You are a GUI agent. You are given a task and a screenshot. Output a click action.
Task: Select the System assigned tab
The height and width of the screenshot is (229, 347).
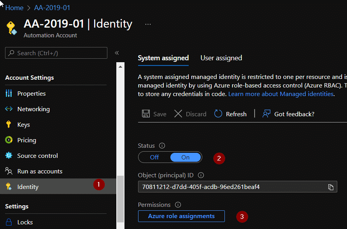coord(163,58)
